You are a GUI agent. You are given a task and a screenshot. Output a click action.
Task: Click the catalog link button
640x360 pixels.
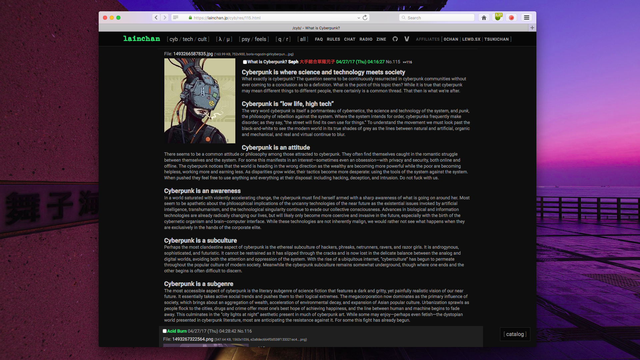pyautogui.click(x=515, y=334)
